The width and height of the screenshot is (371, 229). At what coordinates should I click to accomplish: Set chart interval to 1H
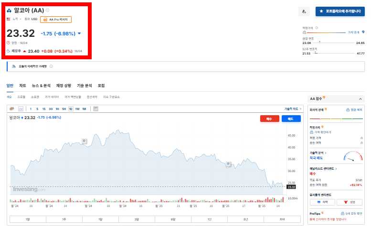tap(57, 109)
